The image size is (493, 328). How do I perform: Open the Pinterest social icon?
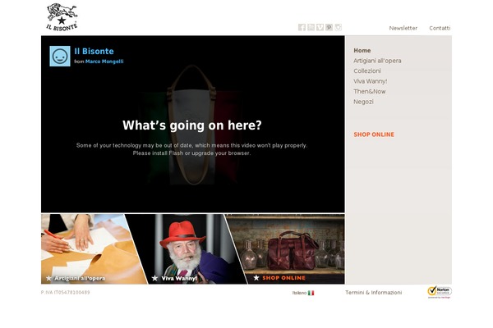point(329,27)
